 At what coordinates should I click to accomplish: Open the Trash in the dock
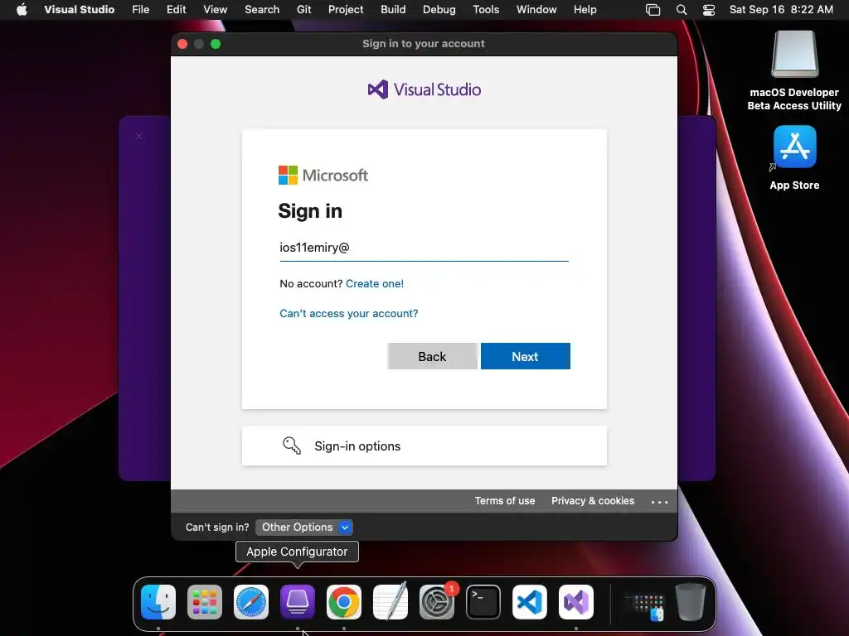691,602
